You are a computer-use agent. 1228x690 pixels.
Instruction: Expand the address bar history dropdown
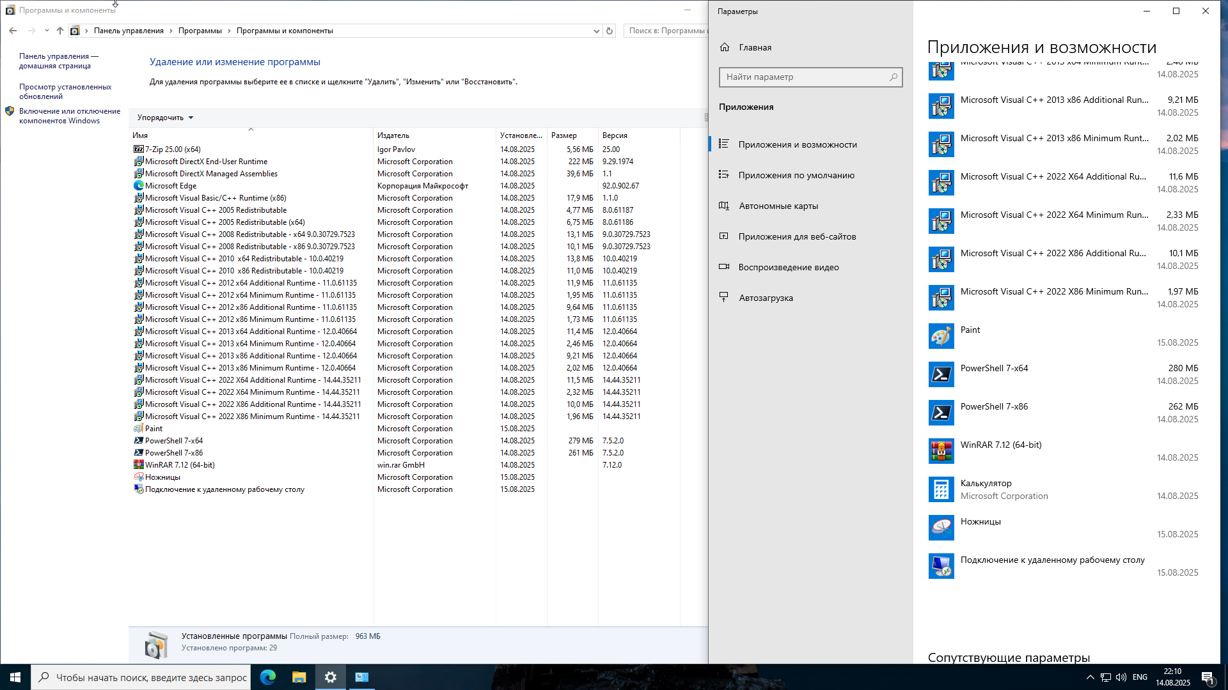point(596,31)
